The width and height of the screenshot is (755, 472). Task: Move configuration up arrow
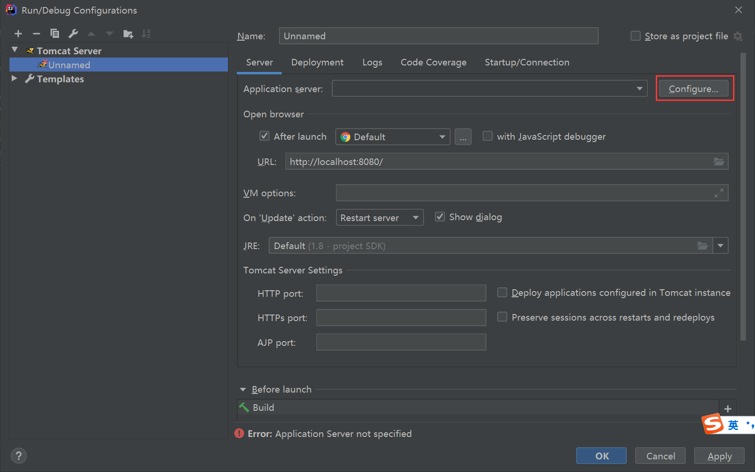[91, 34]
